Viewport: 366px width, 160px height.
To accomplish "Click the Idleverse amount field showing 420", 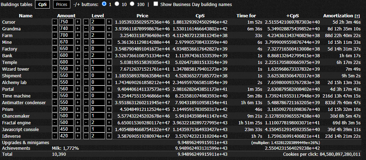I will [x=66, y=136].
